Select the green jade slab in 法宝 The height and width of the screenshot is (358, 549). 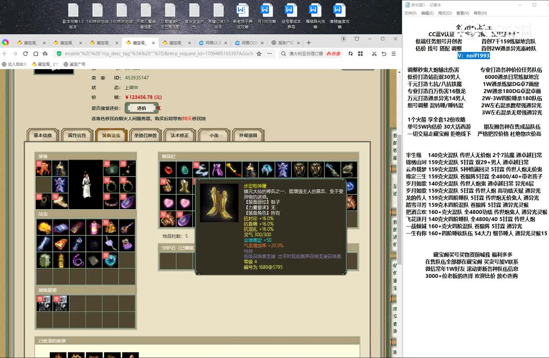click(x=44, y=260)
